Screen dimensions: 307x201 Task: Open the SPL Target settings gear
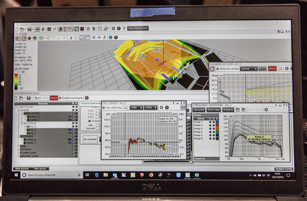click(x=161, y=107)
